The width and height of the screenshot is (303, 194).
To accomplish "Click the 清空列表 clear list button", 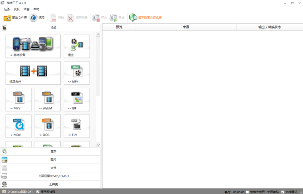I will click(x=77, y=18).
